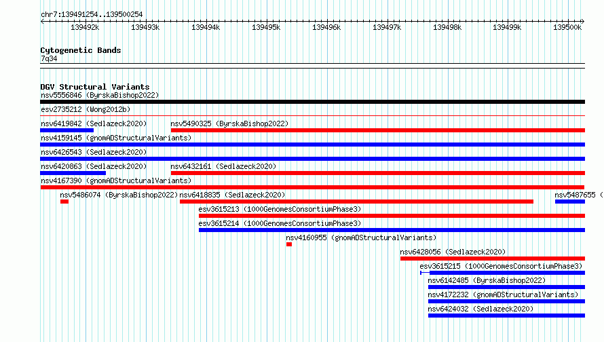Open the esv2735212 (Wong2012b) label

tap(86, 109)
